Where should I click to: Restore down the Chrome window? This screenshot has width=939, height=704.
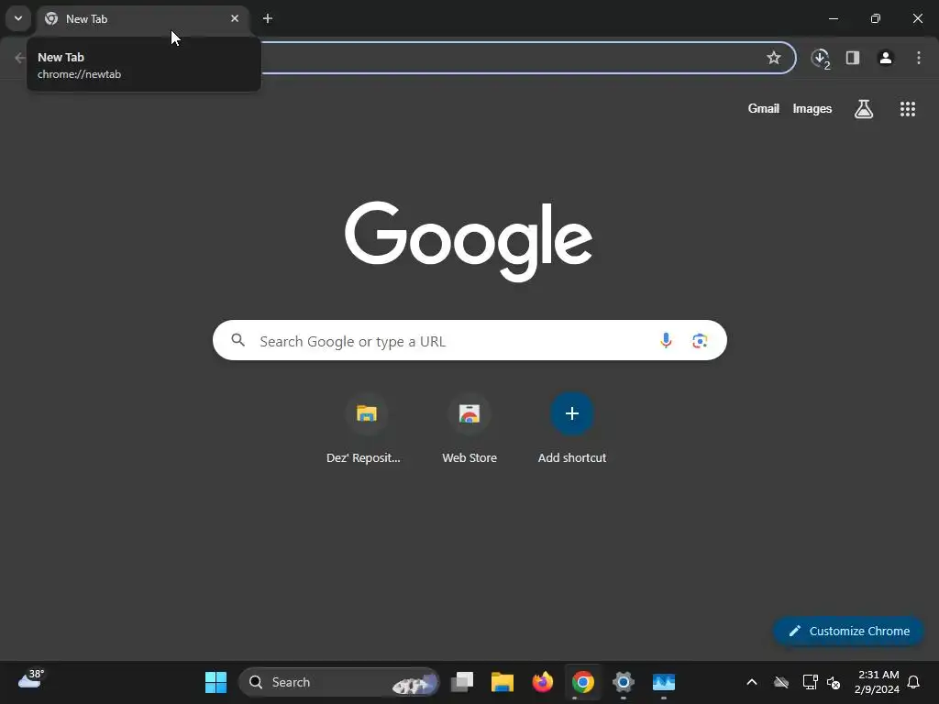[876, 18]
